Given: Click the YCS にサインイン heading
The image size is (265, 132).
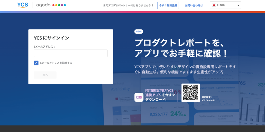Looking at the screenshot, I should click(52, 38).
